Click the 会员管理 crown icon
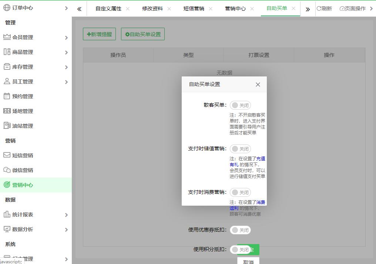The width and height of the screenshot is (376, 264). coord(7,37)
